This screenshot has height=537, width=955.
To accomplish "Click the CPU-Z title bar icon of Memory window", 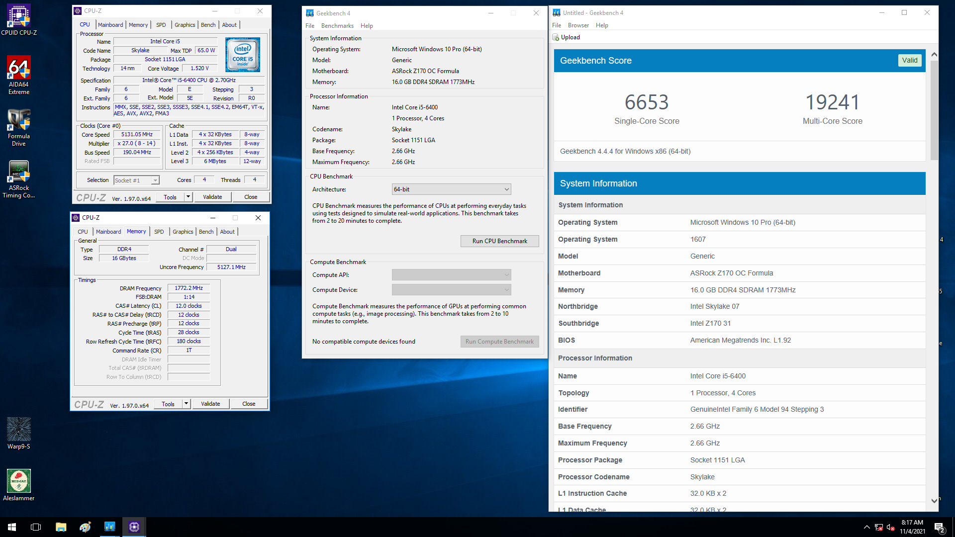I will [x=76, y=218].
